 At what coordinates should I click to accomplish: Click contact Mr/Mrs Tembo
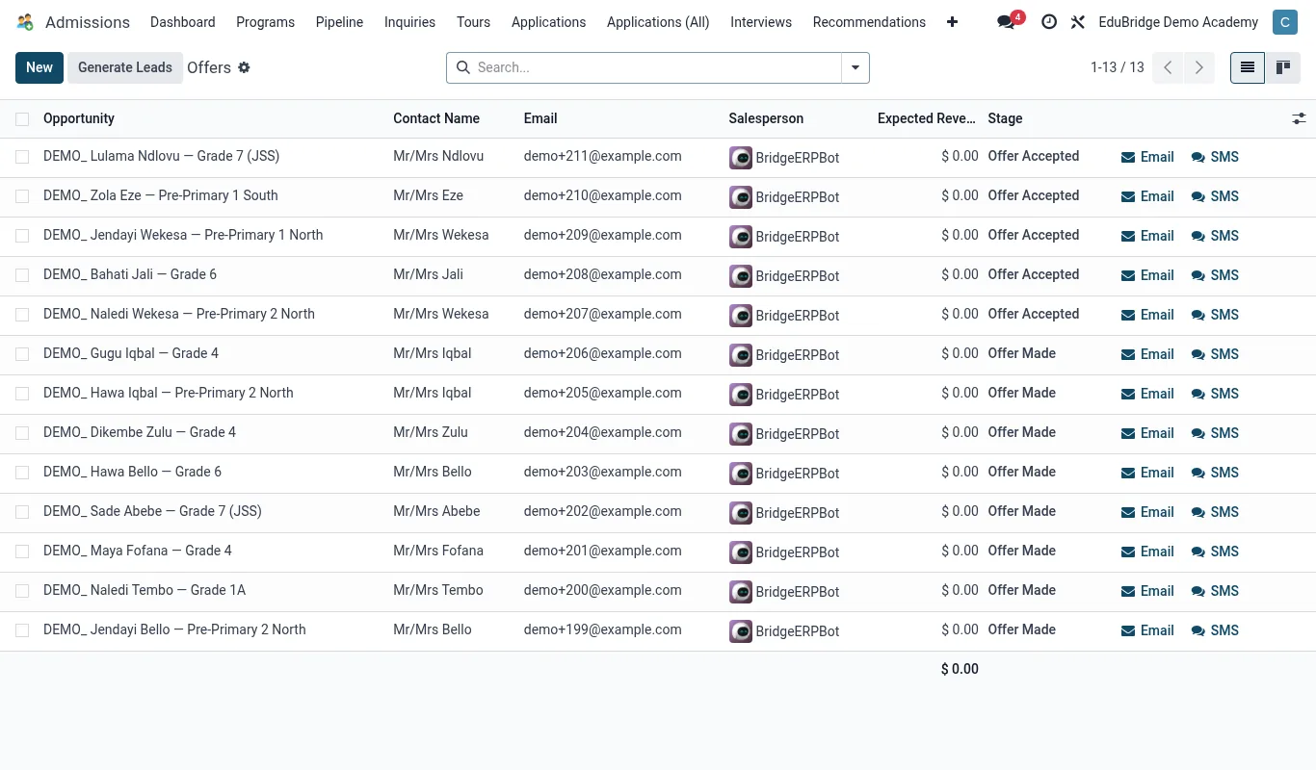[438, 590]
